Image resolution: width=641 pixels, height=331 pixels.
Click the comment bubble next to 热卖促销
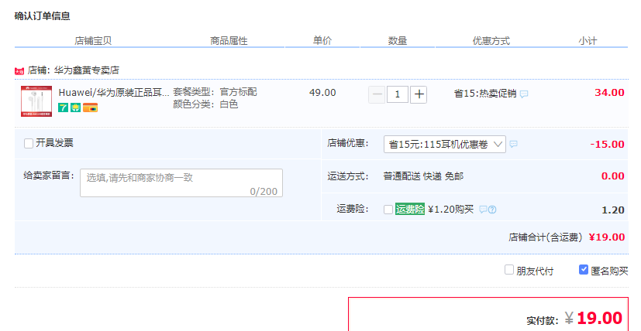coord(524,94)
